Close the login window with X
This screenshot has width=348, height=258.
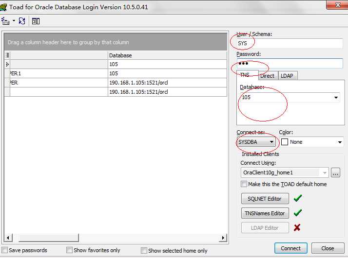[337, 5]
